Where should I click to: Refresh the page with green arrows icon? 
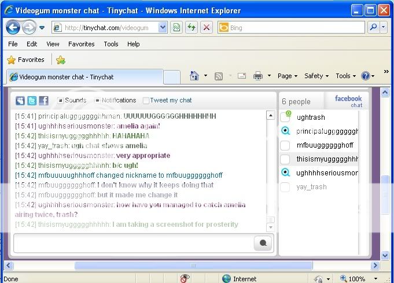pos(192,27)
